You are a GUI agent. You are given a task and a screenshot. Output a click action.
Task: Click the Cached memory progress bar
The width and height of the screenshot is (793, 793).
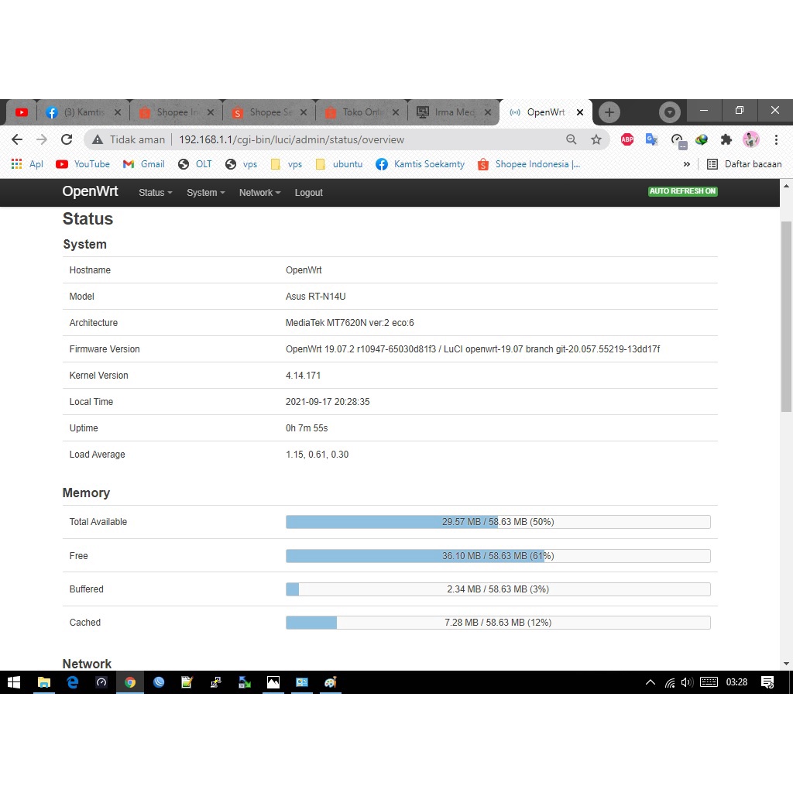tap(498, 623)
